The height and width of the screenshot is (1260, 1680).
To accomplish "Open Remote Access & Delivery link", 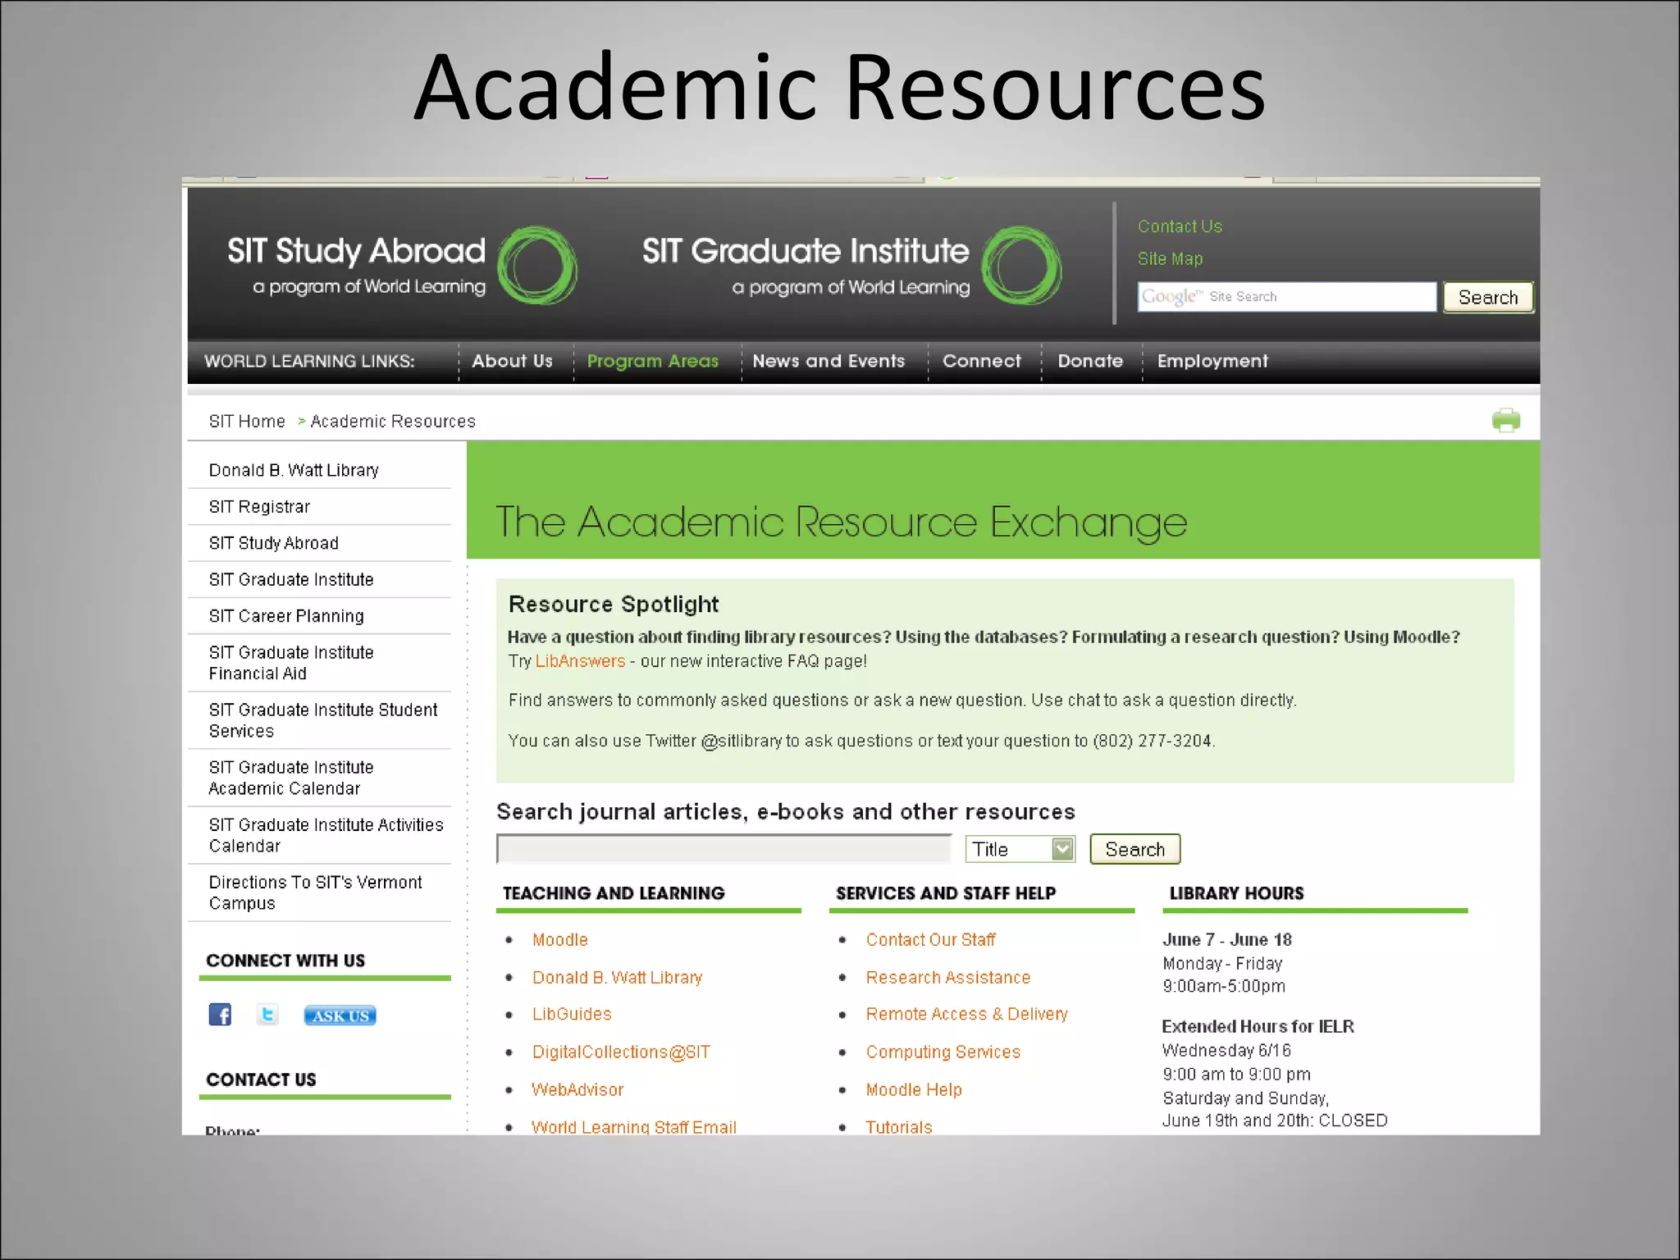I will 966,1014.
